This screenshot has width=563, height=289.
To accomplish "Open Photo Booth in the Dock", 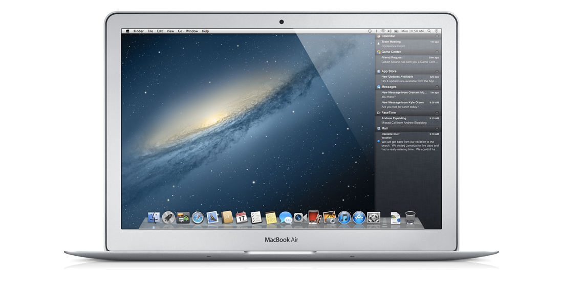I will tap(315, 217).
